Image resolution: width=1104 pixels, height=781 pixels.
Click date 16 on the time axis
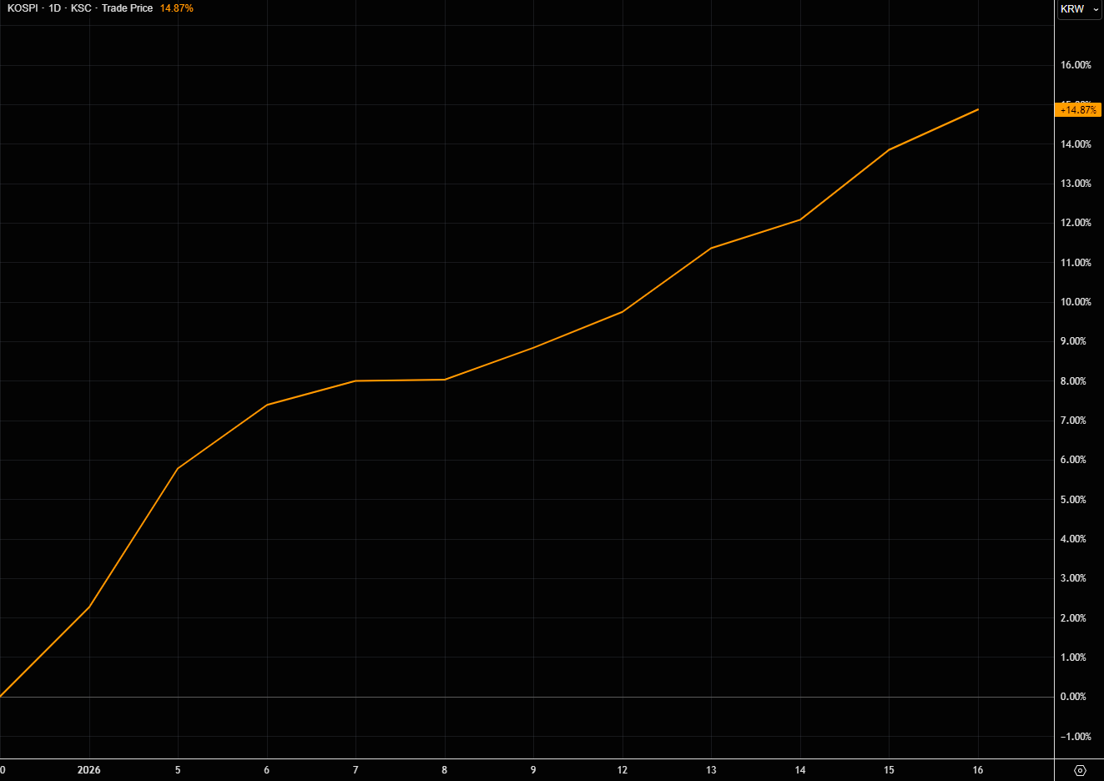pos(978,770)
